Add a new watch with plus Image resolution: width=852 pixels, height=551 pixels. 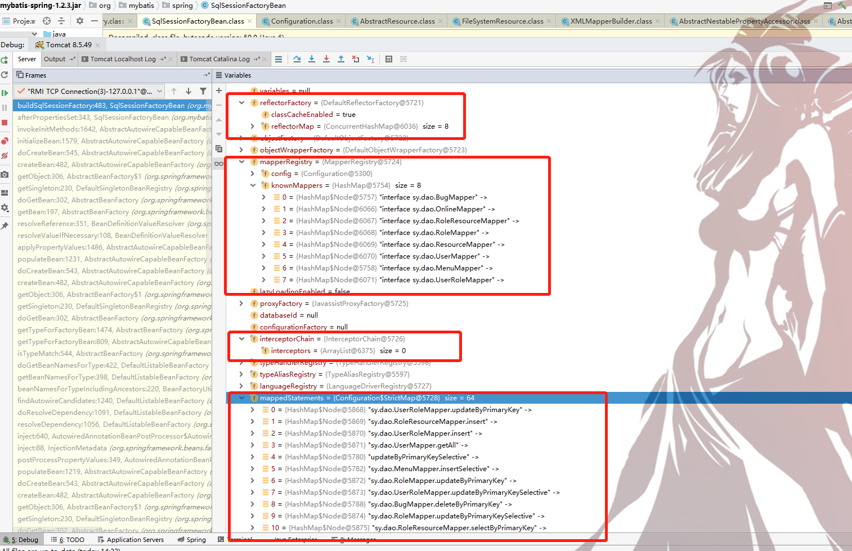tap(219, 91)
